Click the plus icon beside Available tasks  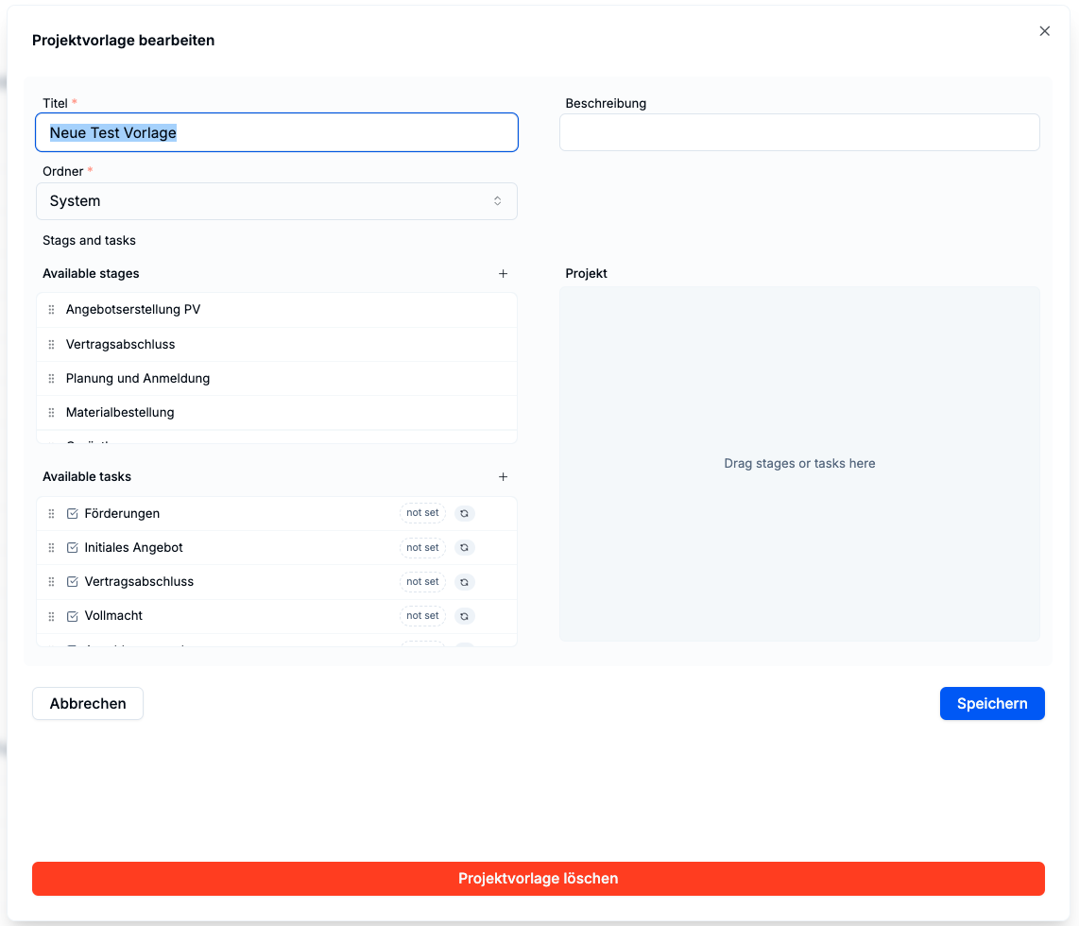(503, 477)
